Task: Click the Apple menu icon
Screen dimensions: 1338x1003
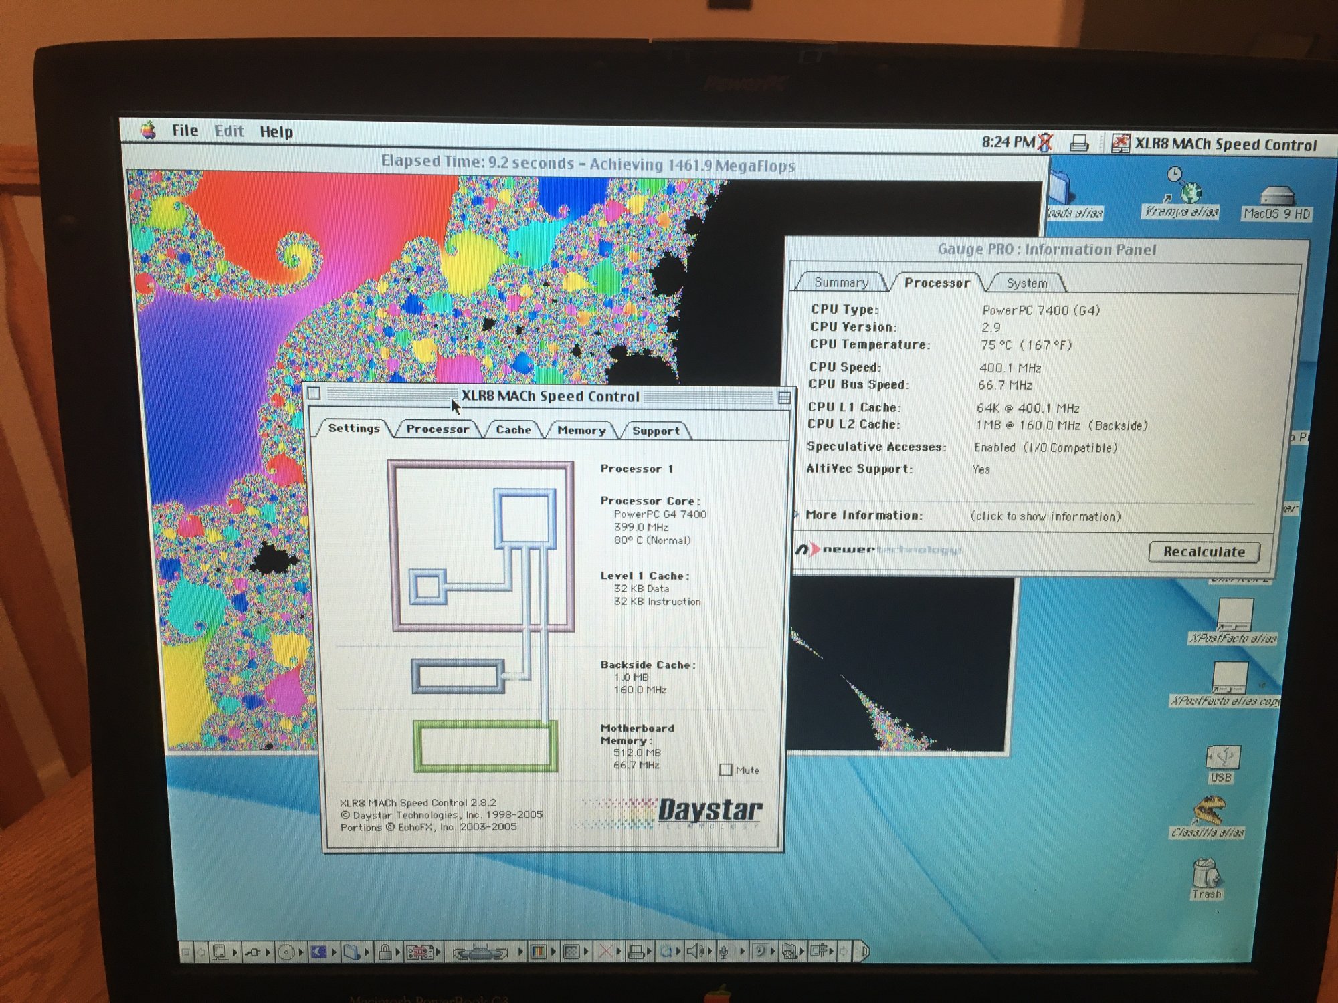Action: coord(149,130)
